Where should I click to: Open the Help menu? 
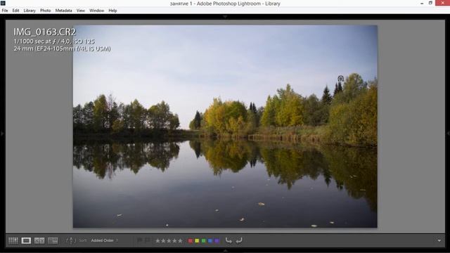[x=112, y=11]
